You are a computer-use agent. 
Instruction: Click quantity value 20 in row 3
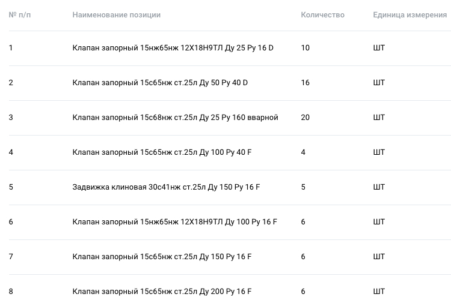coord(305,118)
